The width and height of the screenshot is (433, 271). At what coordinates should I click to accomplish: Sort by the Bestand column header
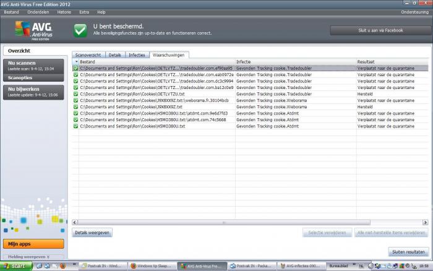pos(157,62)
